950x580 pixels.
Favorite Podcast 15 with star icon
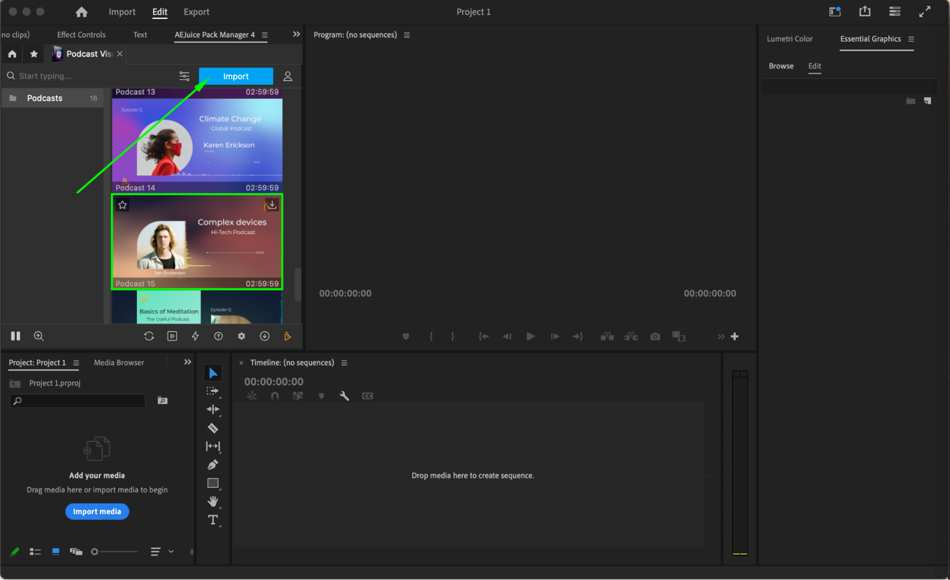point(123,205)
